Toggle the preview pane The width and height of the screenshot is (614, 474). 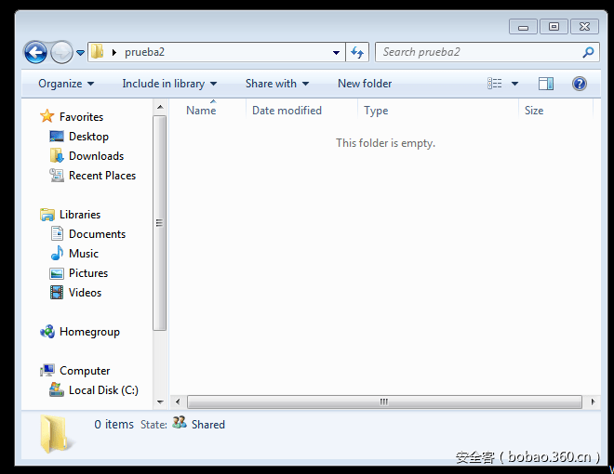545,84
